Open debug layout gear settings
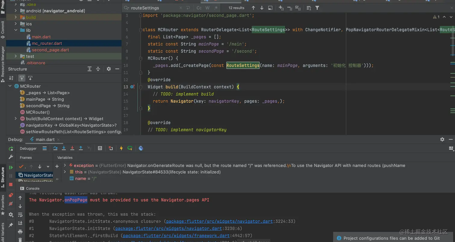455x242 pixels. (x=11, y=214)
